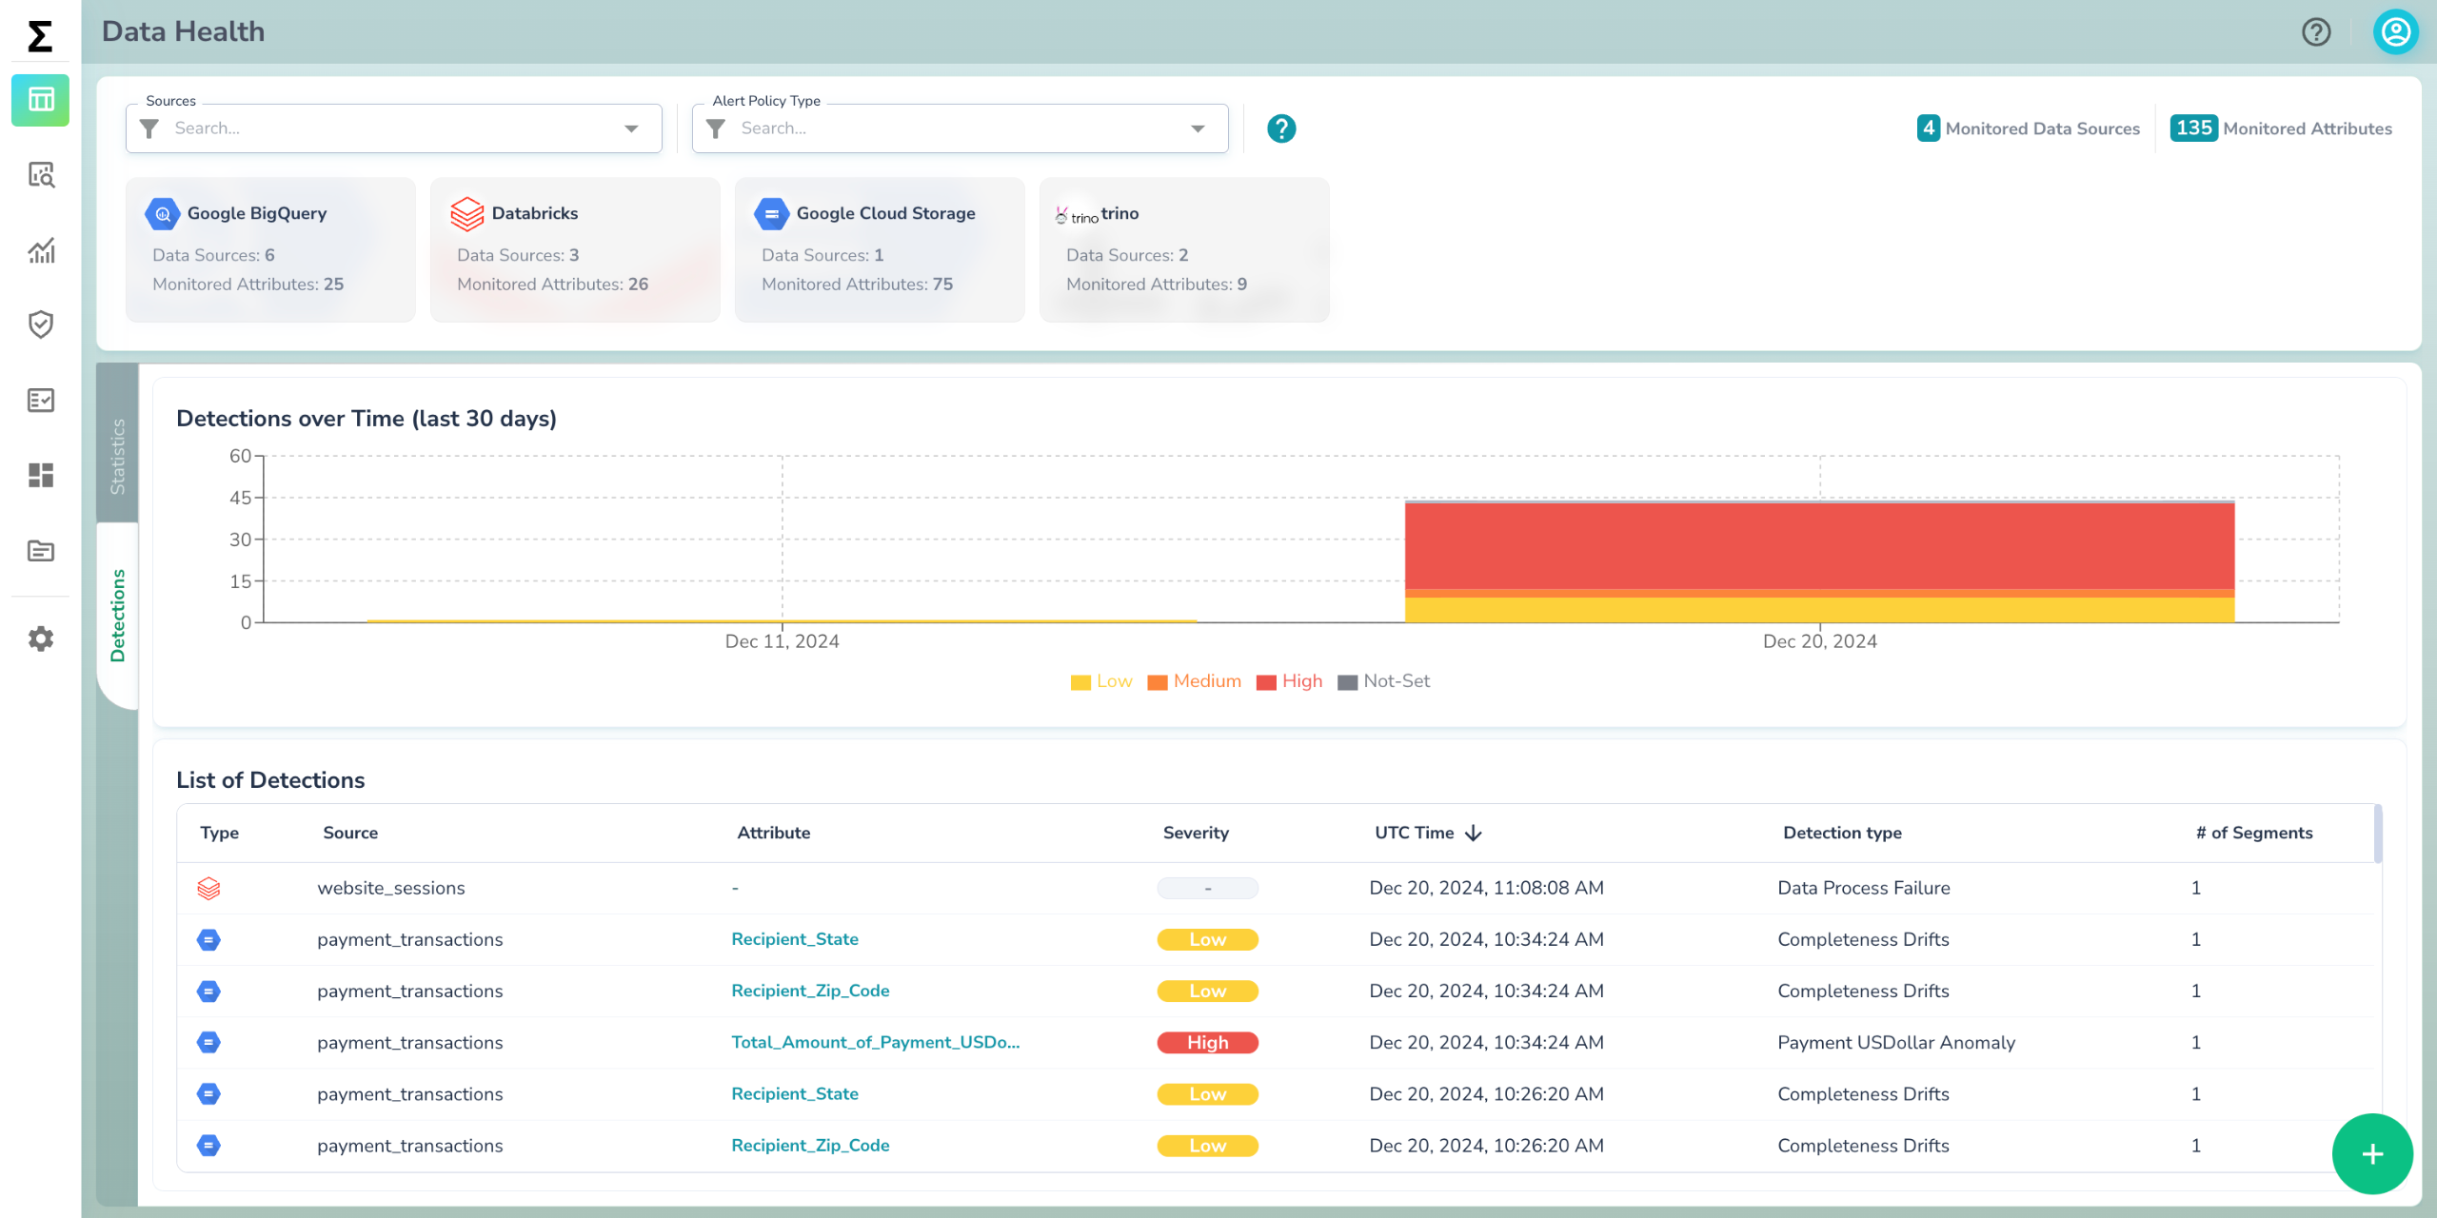Open the dashboard tiles sidebar icon
The width and height of the screenshot is (2437, 1218).
click(40, 475)
